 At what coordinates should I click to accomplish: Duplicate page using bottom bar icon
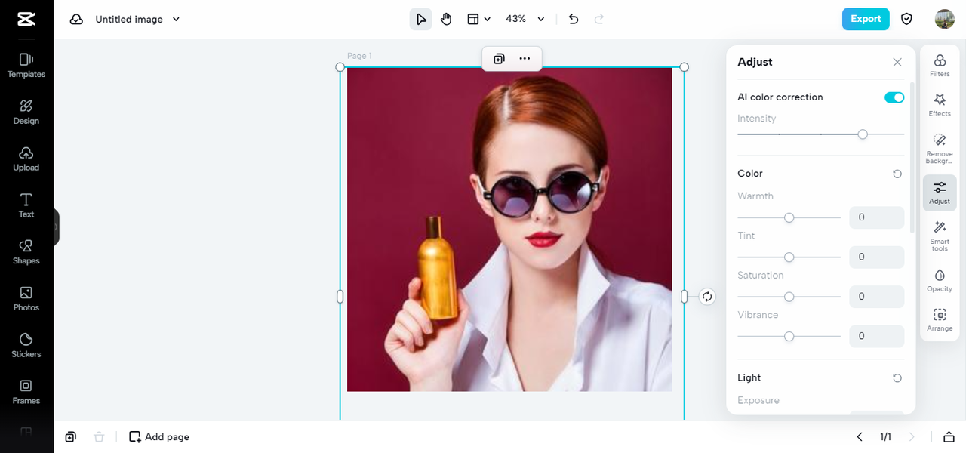(x=70, y=436)
